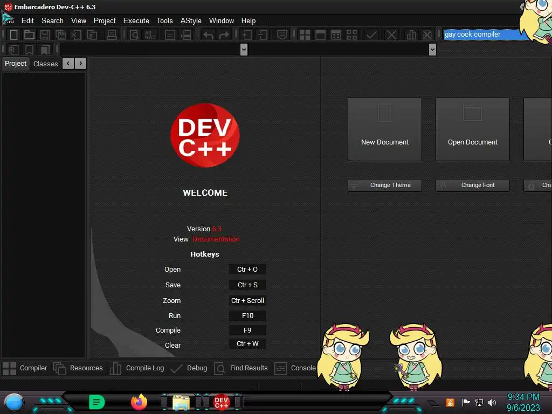
Task: Click the Save All toolbar icon
Action: [60, 34]
